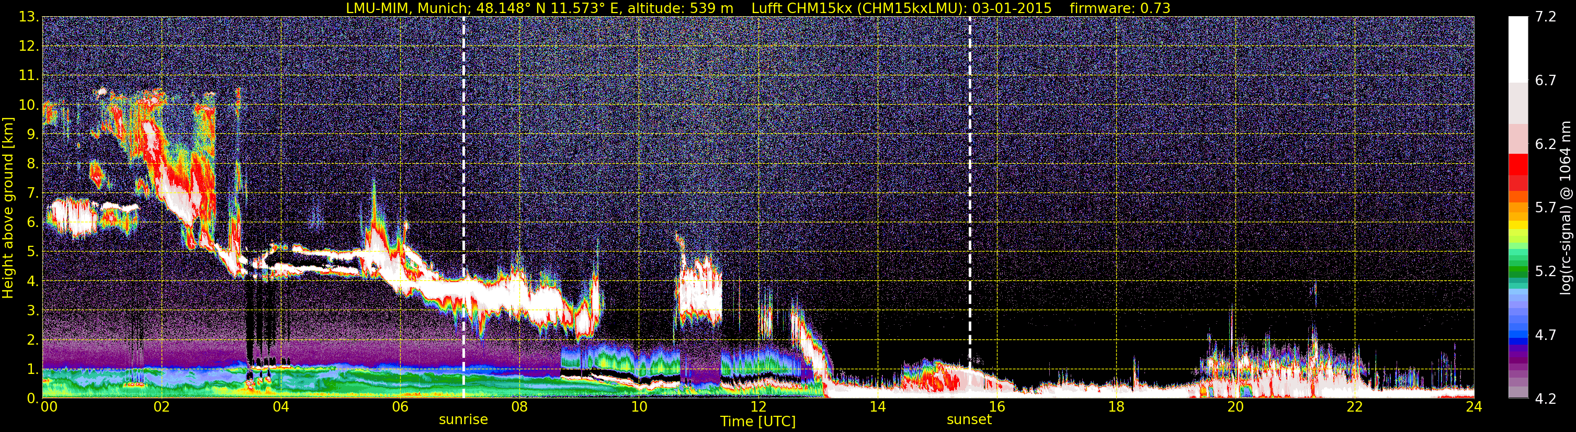Click the '12' time axis tick label

pyautogui.click(x=758, y=407)
